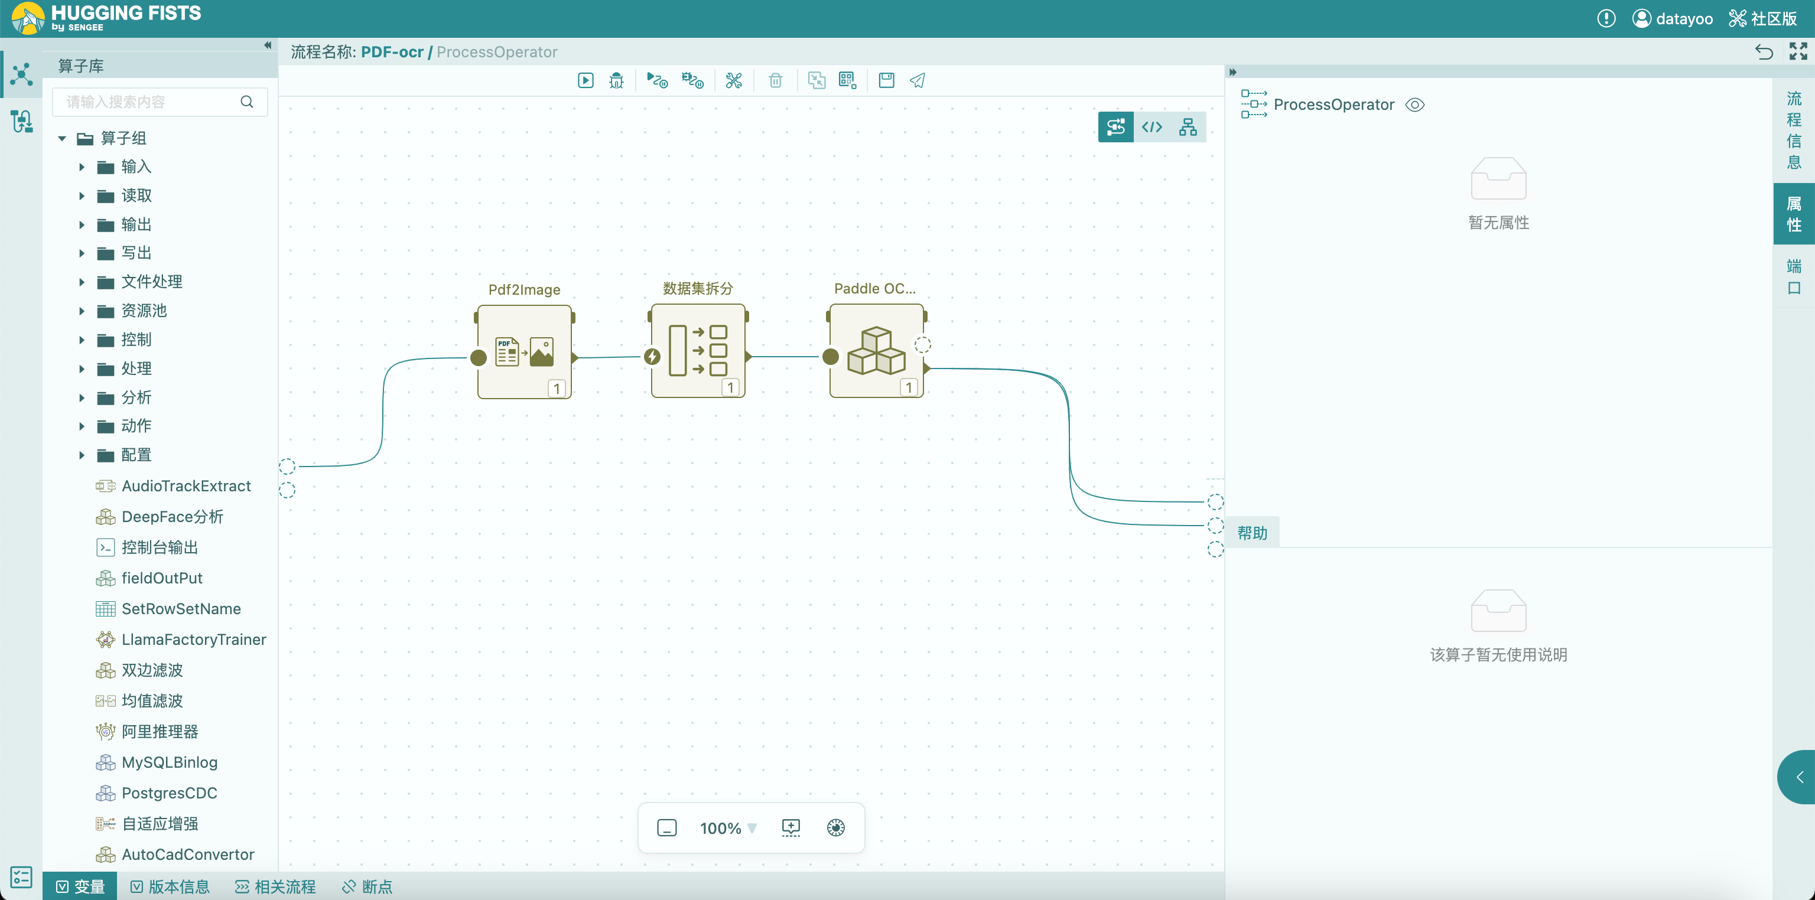The width and height of the screenshot is (1815, 900).
Task: Toggle the ProcessOperator eye visibility icon
Action: point(1415,104)
